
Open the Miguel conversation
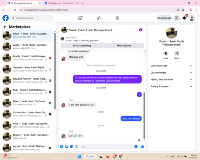tap(27, 136)
